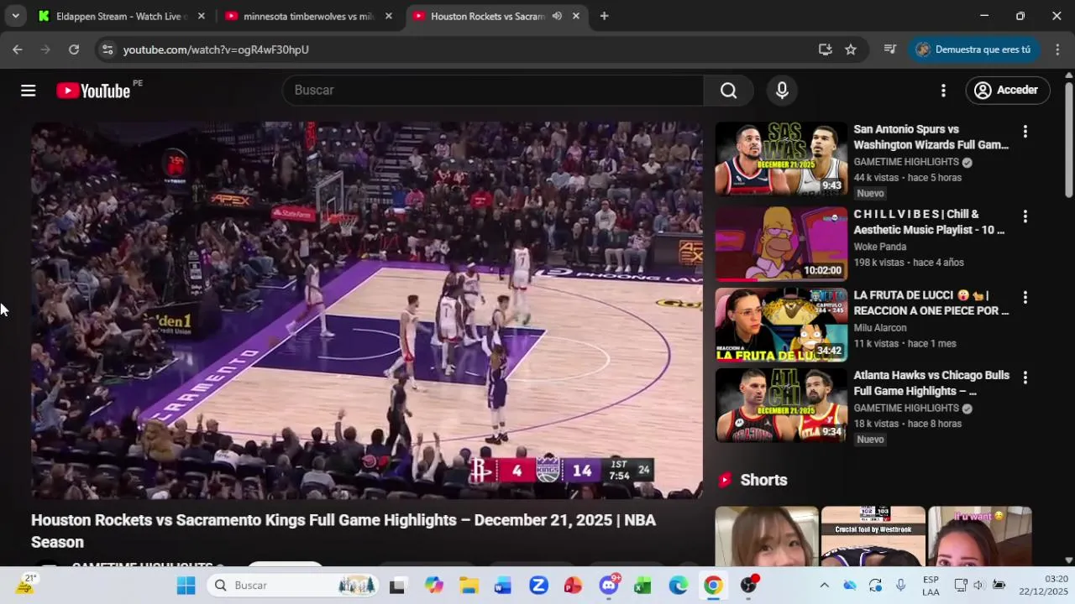This screenshot has height=604, width=1075.
Task: Click the Rockets vs Kings video player
Action: coord(367,310)
